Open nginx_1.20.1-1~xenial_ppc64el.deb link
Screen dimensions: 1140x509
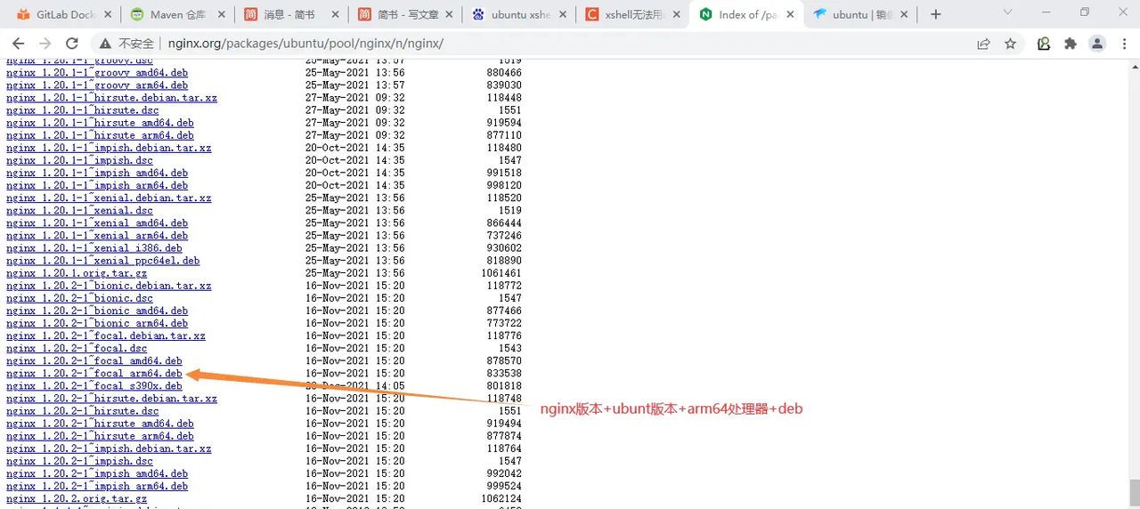tap(103, 261)
